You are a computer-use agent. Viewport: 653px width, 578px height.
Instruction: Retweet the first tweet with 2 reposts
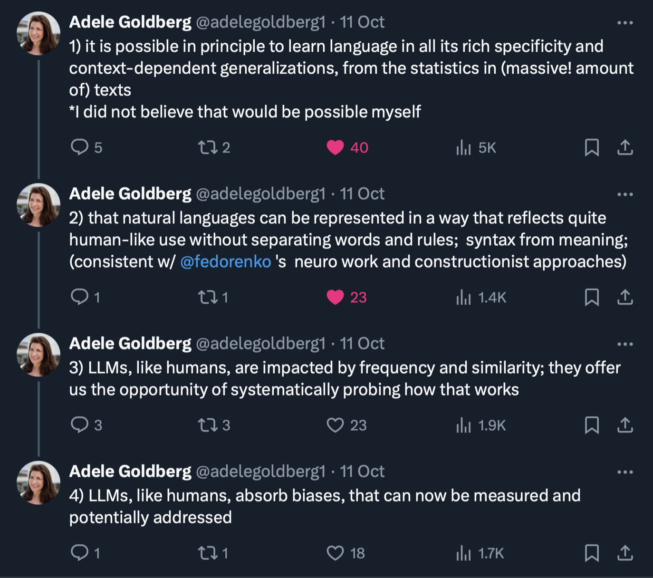tap(208, 147)
